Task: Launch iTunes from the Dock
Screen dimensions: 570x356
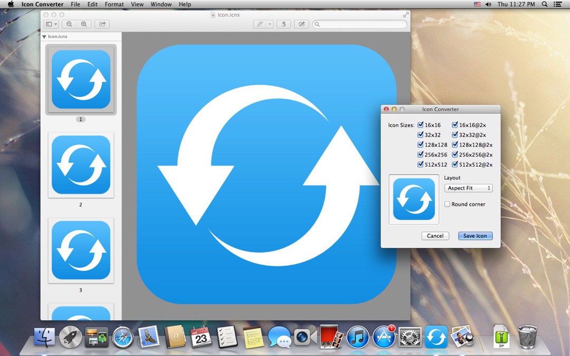Action: [x=358, y=336]
